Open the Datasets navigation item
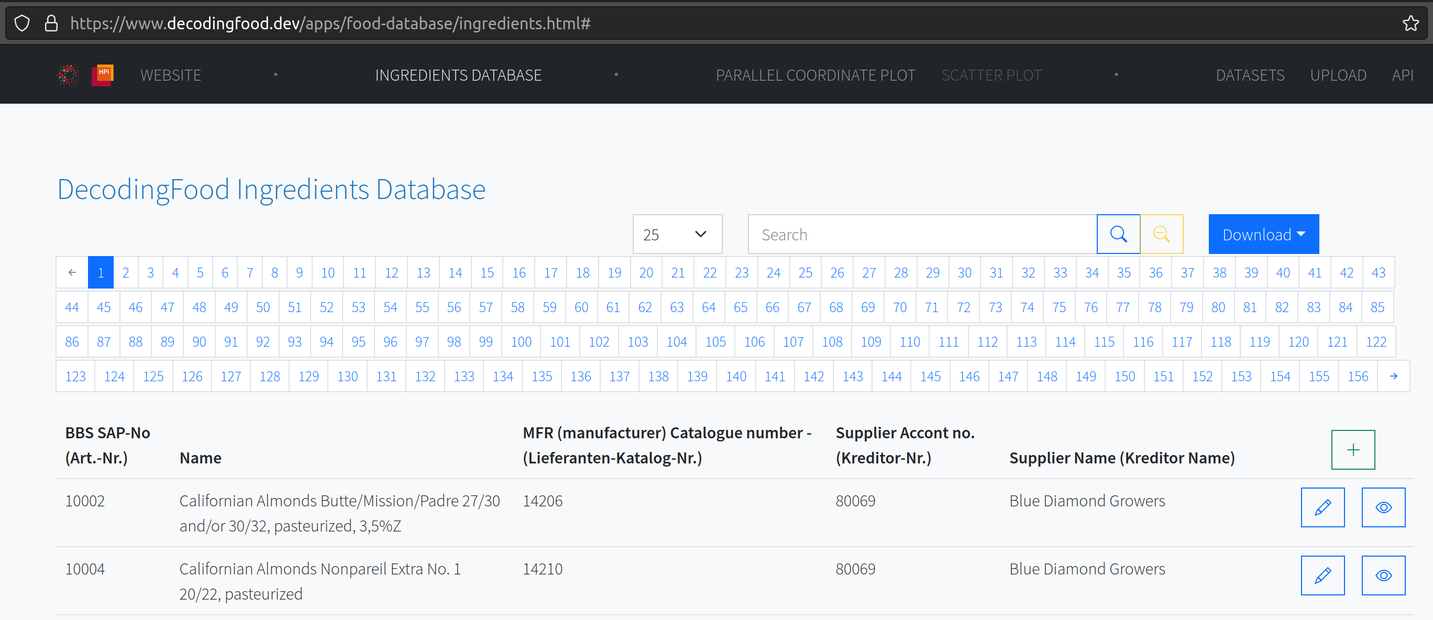 (1250, 75)
